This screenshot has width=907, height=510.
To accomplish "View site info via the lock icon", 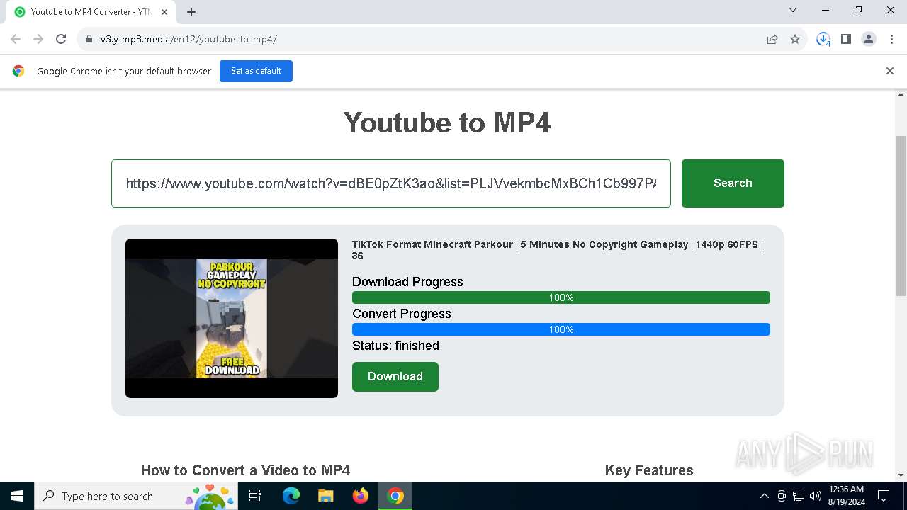I will 89,39.
